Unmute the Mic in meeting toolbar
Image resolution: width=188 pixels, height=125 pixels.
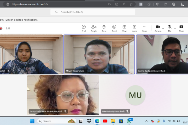point(170,28)
